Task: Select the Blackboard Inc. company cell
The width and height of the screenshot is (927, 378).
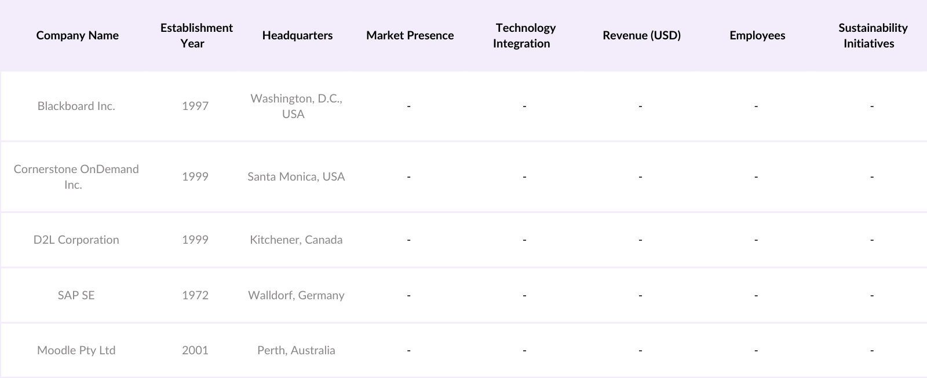Action: point(76,106)
